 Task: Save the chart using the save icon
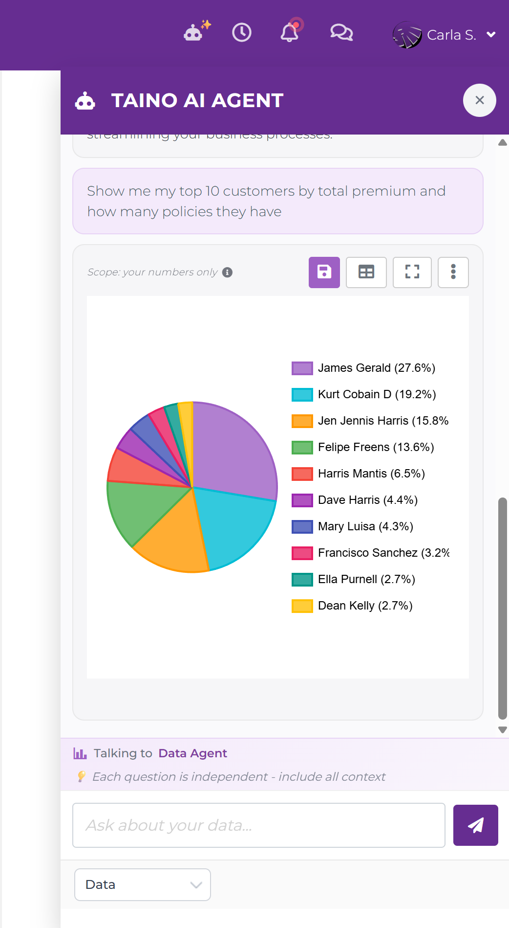coord(324,272)
